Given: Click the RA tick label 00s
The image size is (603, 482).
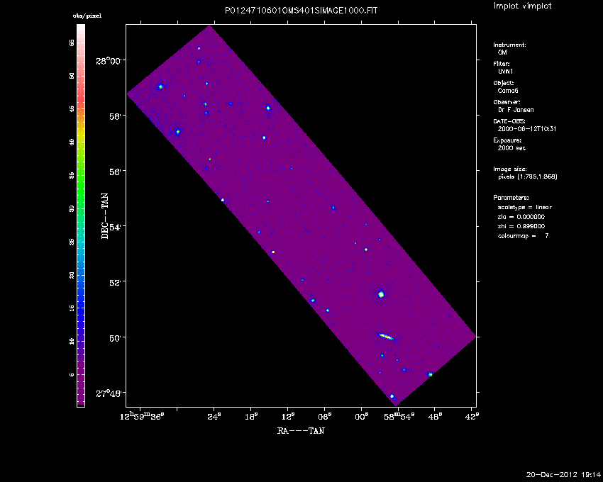Looking at the screenshot, I should click(x=362, y=416).
